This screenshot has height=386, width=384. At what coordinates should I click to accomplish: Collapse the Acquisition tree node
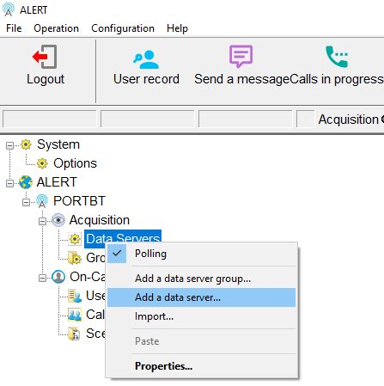(42, 221)
